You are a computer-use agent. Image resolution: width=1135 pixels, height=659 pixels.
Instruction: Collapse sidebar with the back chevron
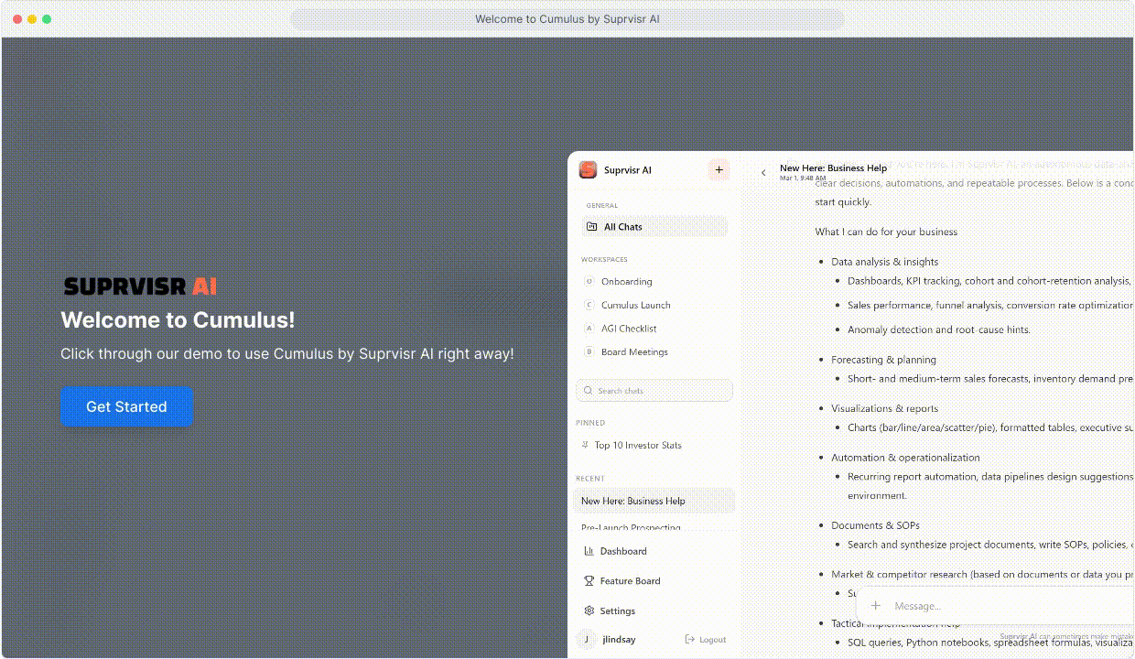click(763, 173)
